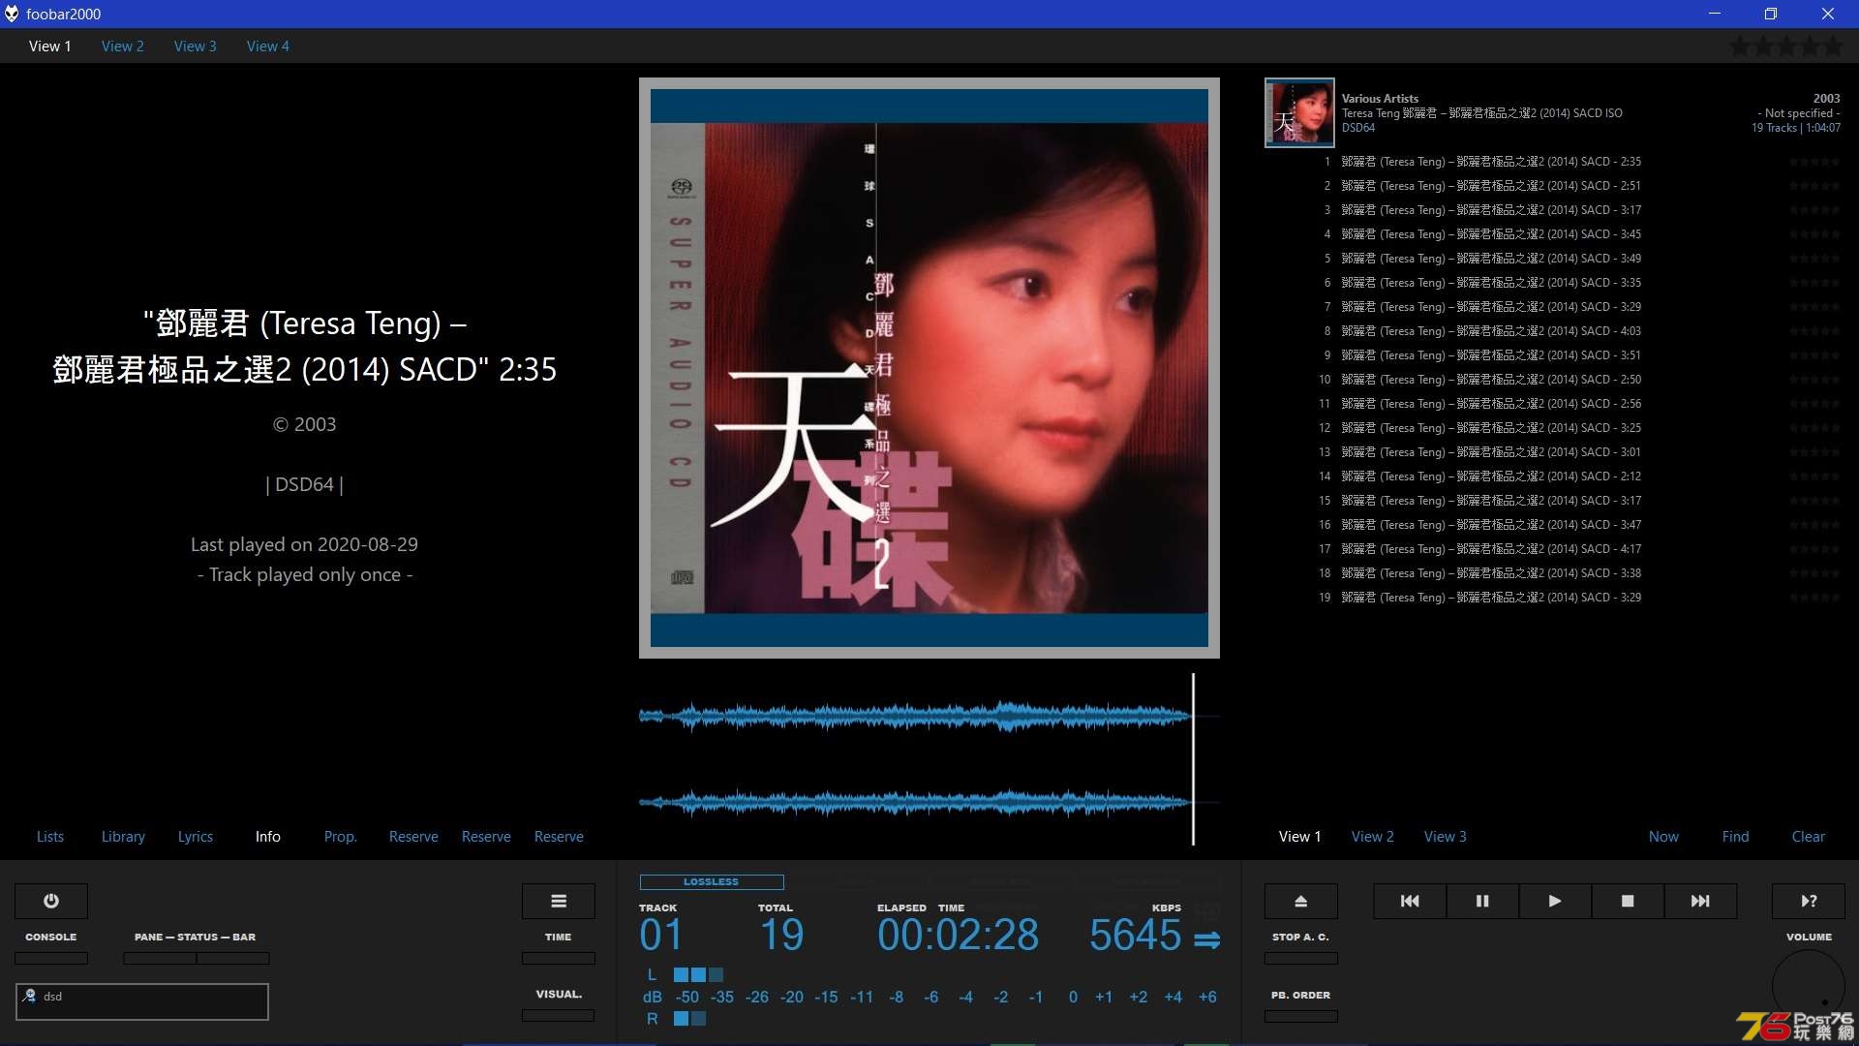
Task: Expand PANE — STATUS — BAR options
Action: point(194,937)
